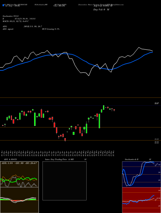Click the MACD histogram chart panel
161x213 pixels.
click(19, 200)
